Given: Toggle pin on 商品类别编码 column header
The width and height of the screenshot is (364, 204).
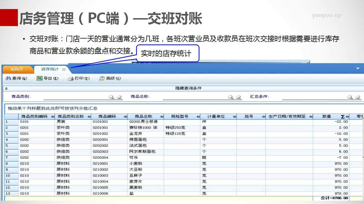Looking at the screenshot, I should (52, 117).
